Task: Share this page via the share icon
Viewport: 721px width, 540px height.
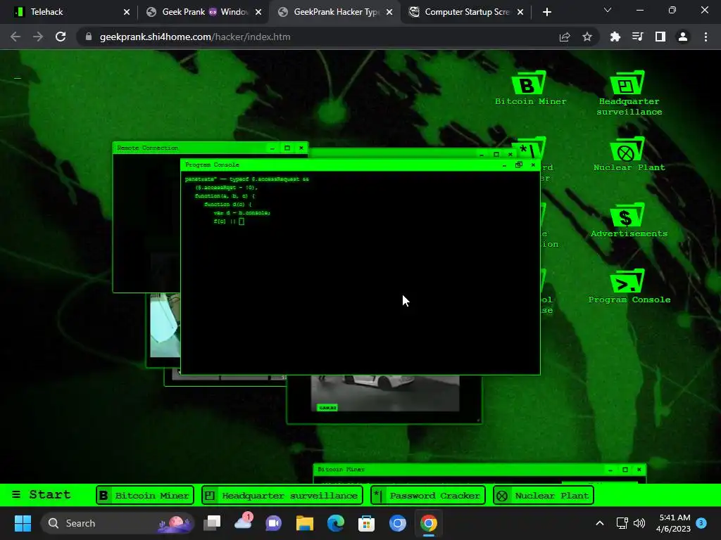Action: point(565,37)
